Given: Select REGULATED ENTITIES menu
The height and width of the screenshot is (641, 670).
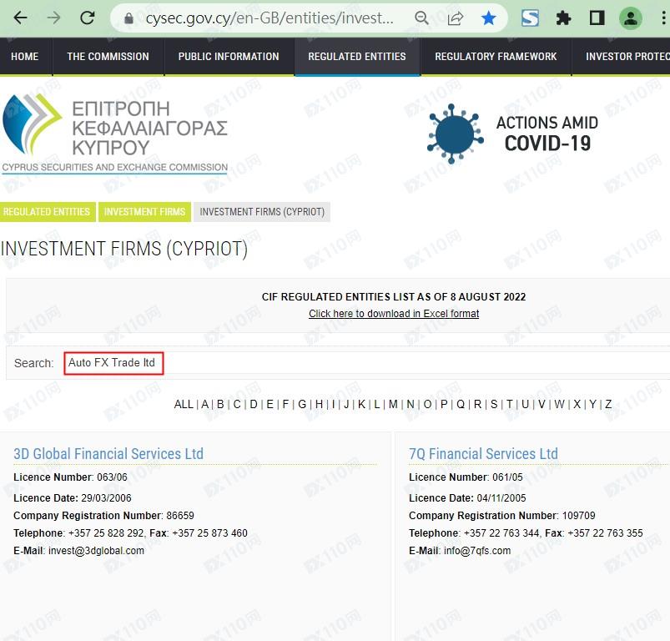Looking at the screenshot, I should point(357,57).
